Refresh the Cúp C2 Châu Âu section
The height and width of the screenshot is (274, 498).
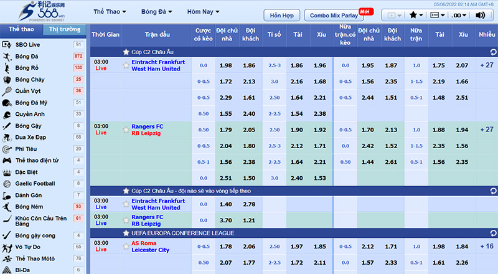pyautogui.click(x=493, y=52)
